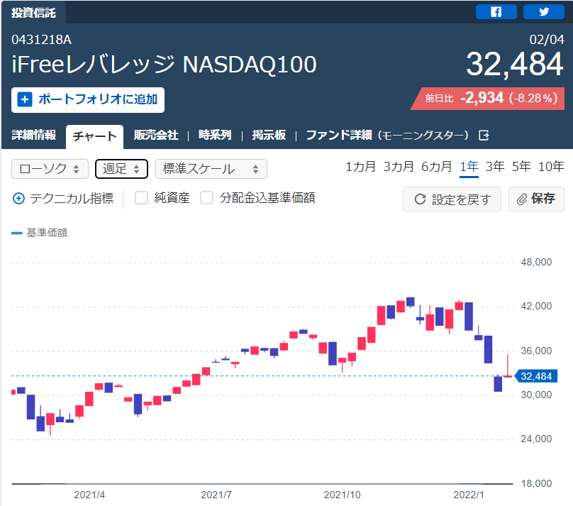Click the plus icon in ポートフォリオに追加
The width and height of the screenshot is (573, 506).
(x=25, y=99)
